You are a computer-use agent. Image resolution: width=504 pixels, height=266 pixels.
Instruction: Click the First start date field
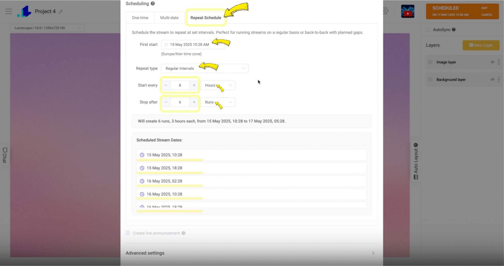point(193,44)
